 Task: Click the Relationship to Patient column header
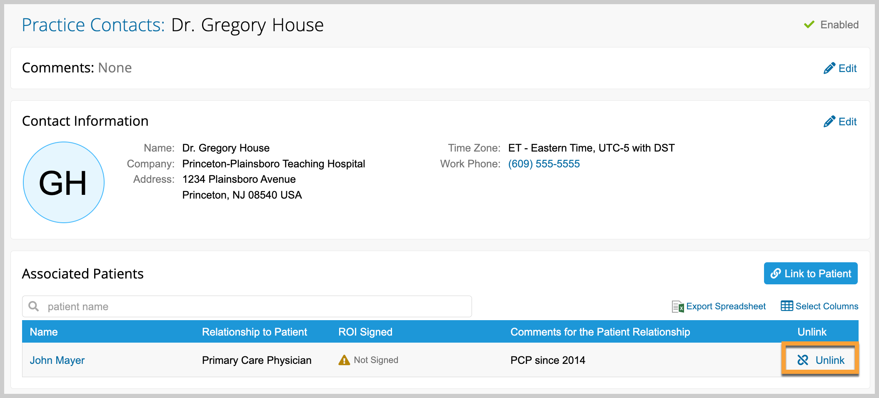point(254,332)
